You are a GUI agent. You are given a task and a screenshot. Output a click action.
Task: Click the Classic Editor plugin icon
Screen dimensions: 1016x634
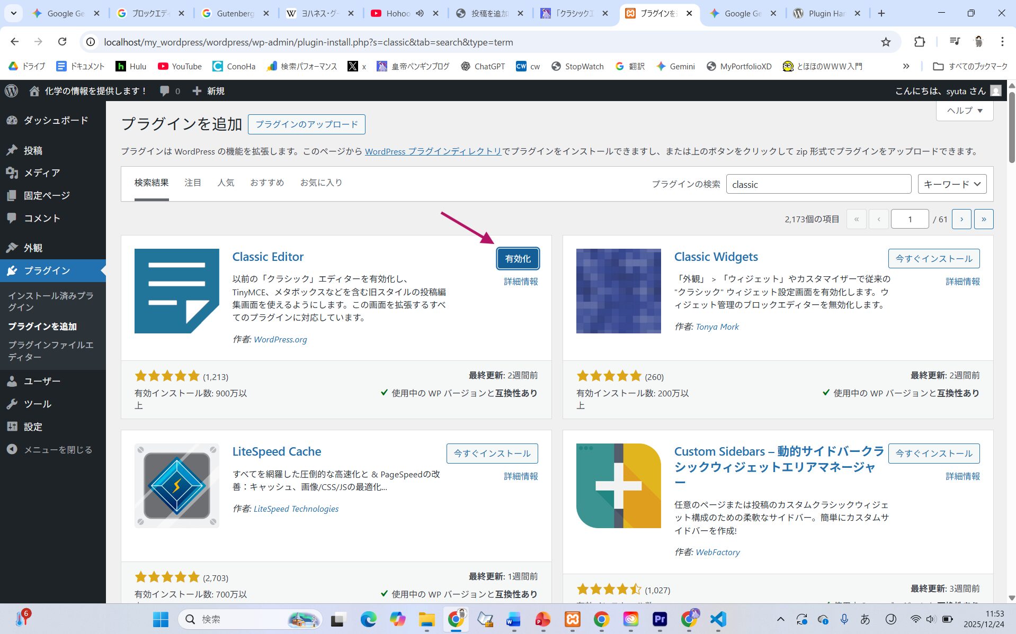pyautogui.click(x=176, y=291)
